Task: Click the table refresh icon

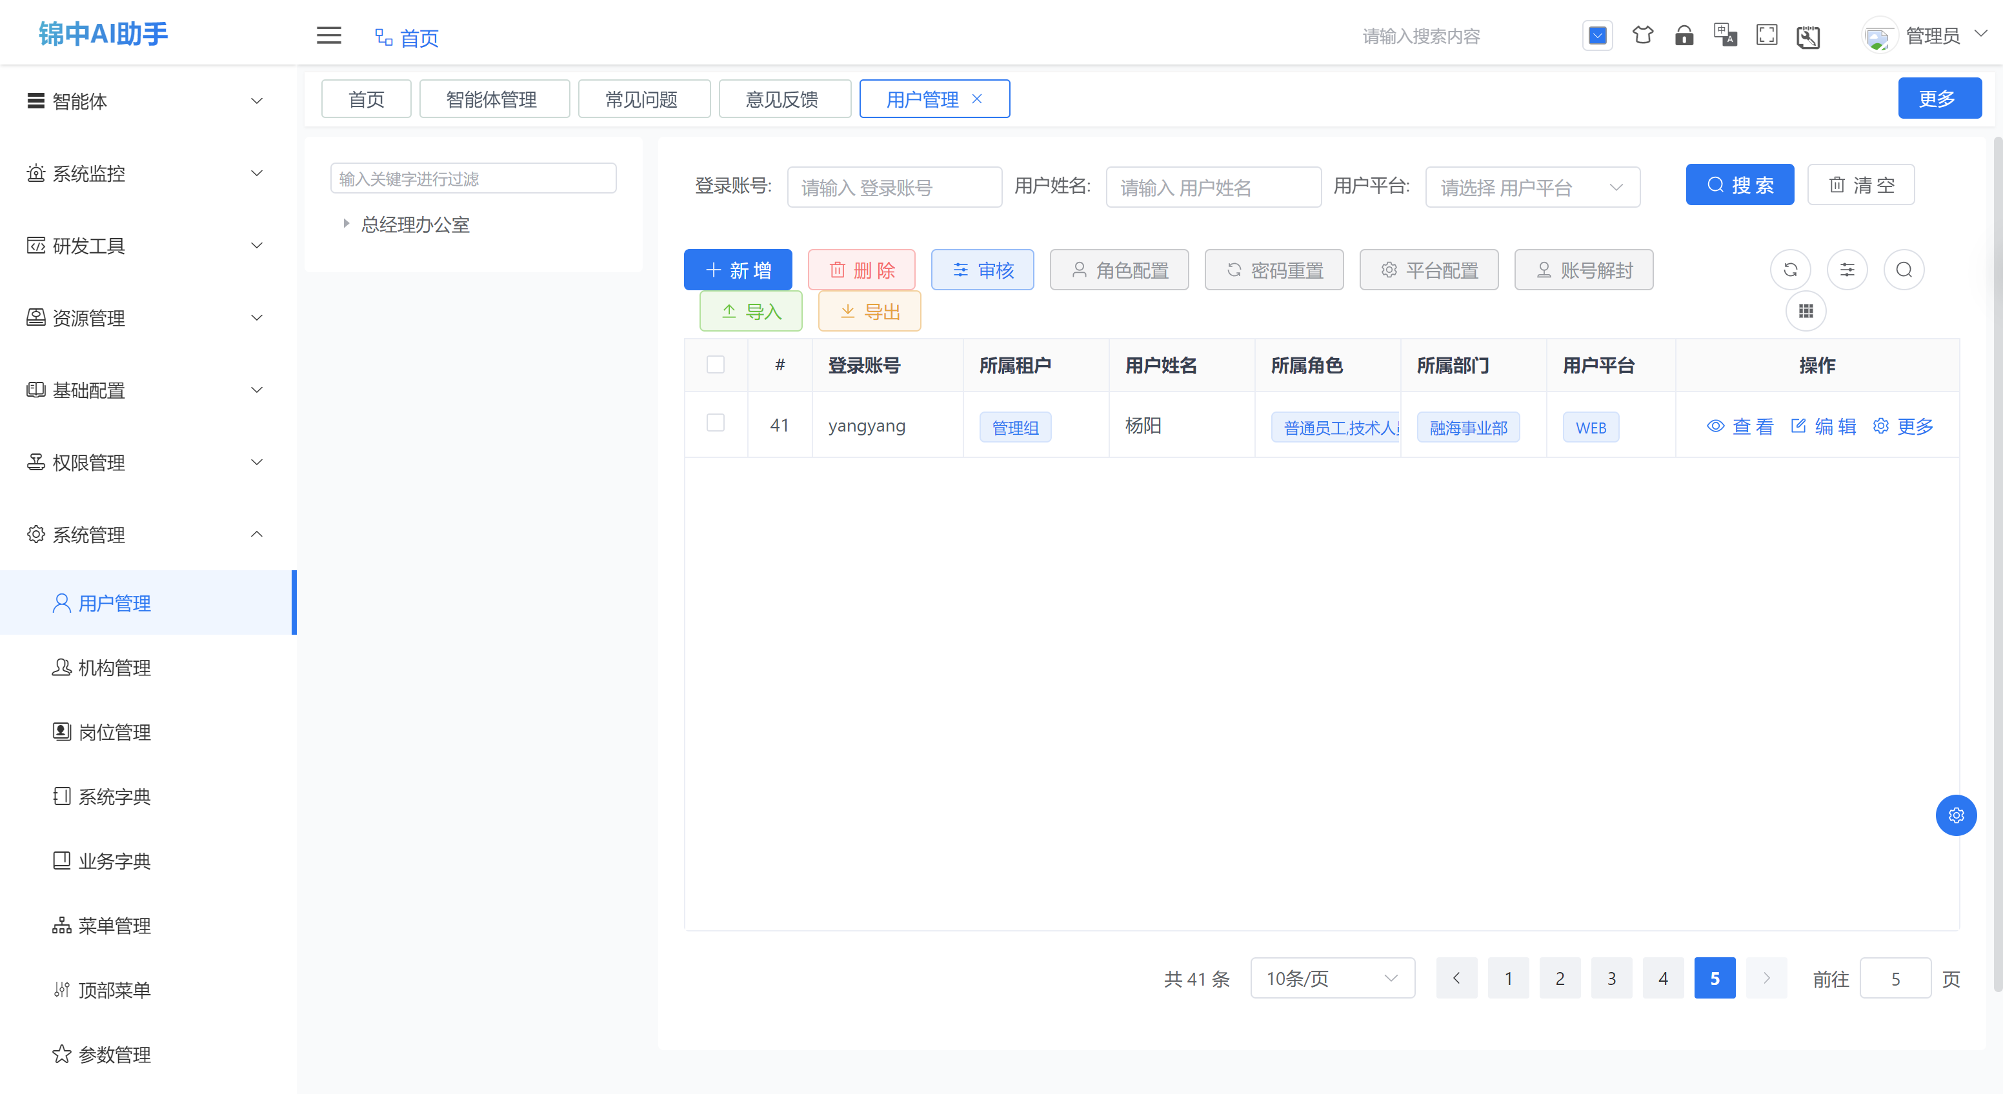Action: point(1790,270)
